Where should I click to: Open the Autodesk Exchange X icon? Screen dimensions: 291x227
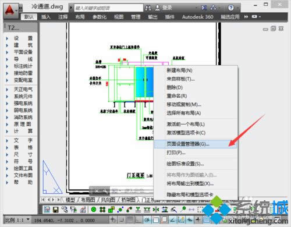(x=204, y=8)
